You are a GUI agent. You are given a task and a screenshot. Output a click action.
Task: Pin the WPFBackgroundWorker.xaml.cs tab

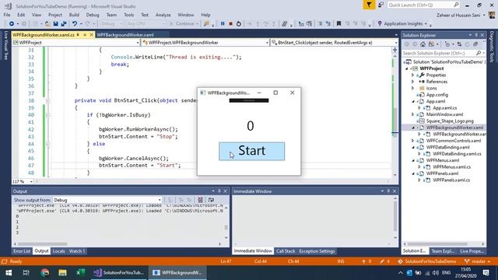[85, 34]
